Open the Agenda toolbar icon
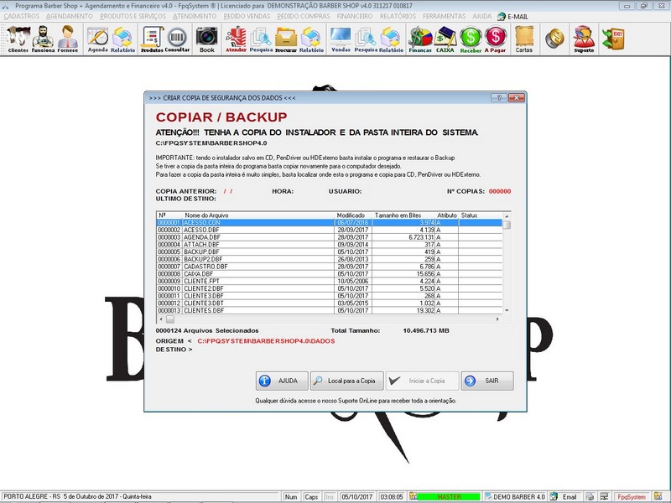 [98, 39]
